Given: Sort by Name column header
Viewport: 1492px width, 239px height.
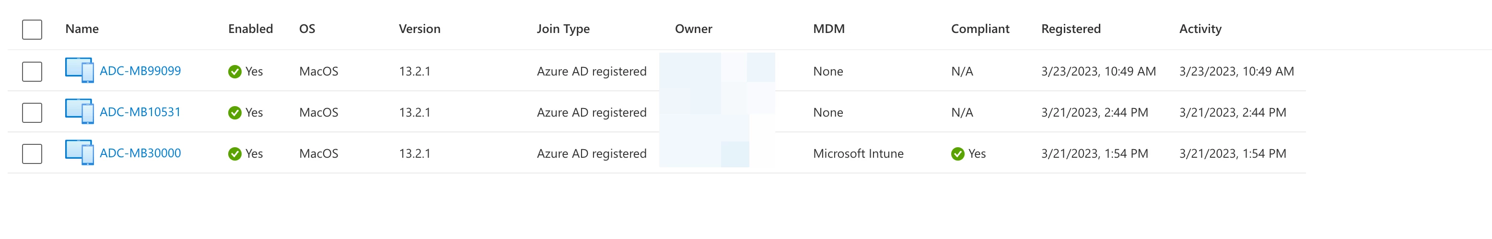Looking at the screenshot, I should (x=82, y=29).
